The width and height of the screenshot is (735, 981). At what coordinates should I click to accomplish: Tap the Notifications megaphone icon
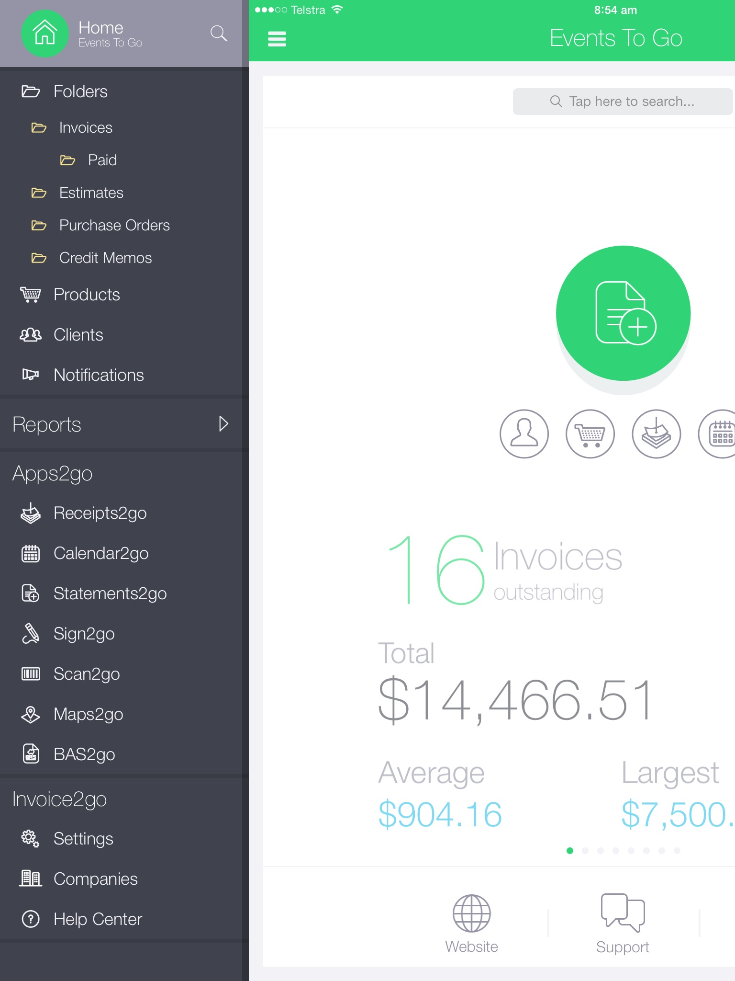tap(31, 375)
